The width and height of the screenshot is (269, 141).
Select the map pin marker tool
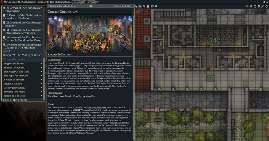click(x=156, y=6)
